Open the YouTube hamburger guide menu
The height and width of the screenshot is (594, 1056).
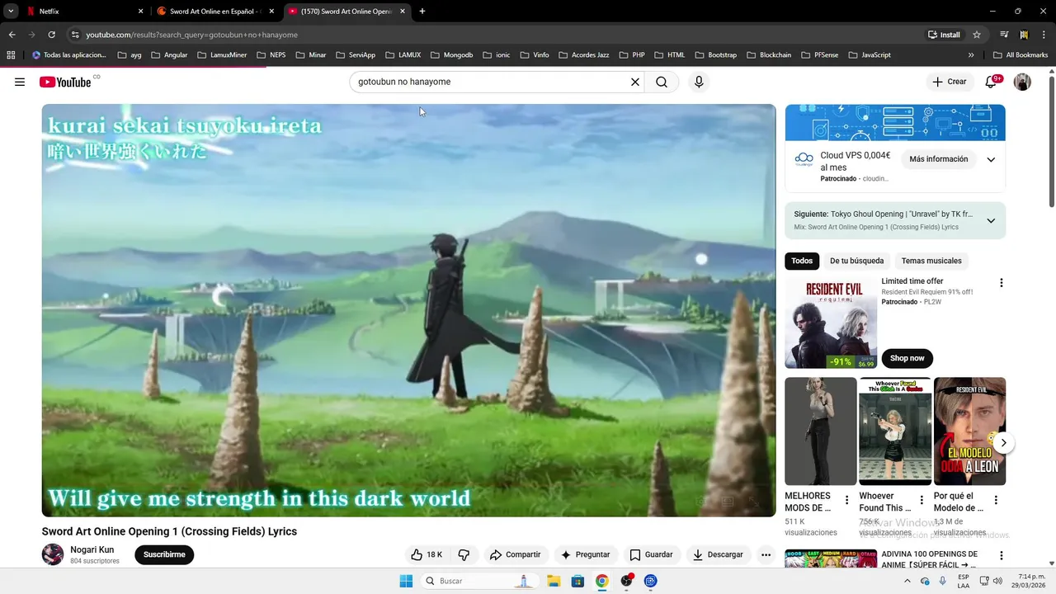[20, 82]
